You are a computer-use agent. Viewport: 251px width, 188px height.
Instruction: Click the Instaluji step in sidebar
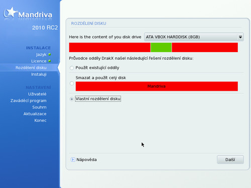click(39, 74)
